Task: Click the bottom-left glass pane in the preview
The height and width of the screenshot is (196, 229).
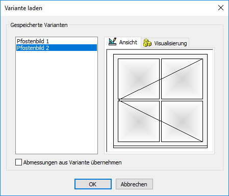Action: [139, 121]
